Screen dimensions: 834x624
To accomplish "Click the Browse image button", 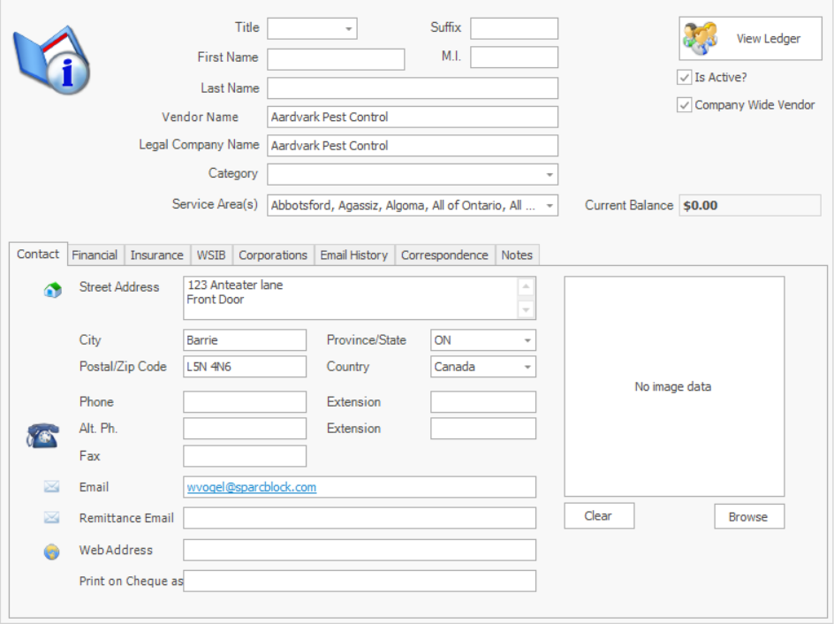I will [x=749, y=516].
